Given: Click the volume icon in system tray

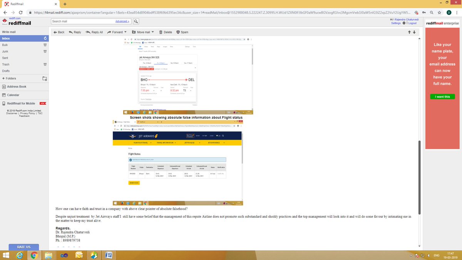Looking at the screenshot, I should coord(429,255).
